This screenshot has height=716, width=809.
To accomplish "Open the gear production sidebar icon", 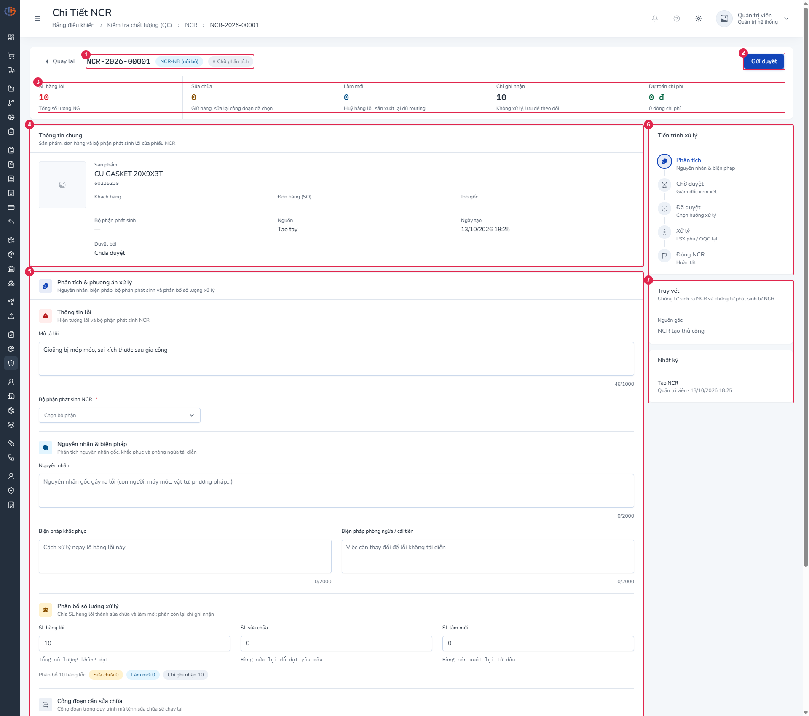I will point(11,117).
